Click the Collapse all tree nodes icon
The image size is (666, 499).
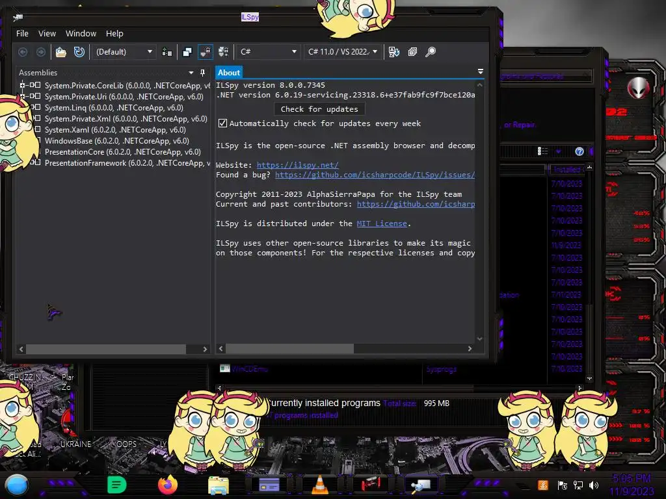point(412,52)
